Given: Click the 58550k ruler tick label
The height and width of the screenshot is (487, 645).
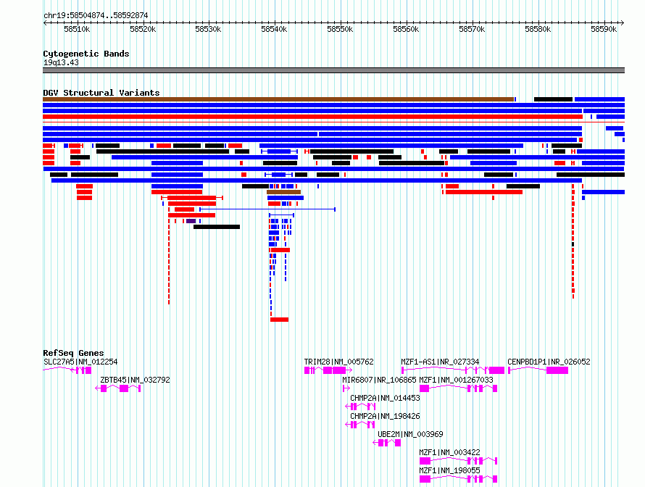Looking at the screenshot, I should pyautogui.click(x=340, y=29).
